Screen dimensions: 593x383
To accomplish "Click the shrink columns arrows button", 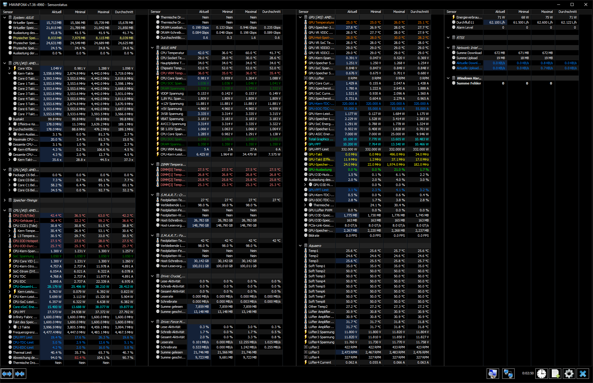I will 20,373.
